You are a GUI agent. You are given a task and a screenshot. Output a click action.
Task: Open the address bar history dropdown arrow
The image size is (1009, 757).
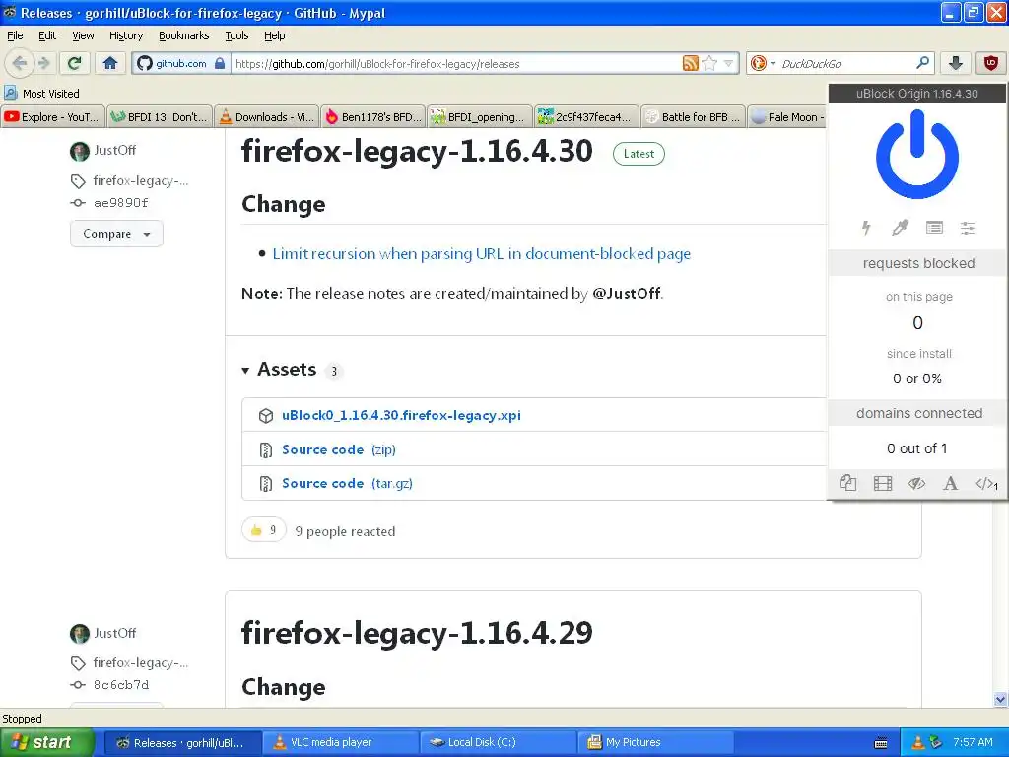click(728, 63)
